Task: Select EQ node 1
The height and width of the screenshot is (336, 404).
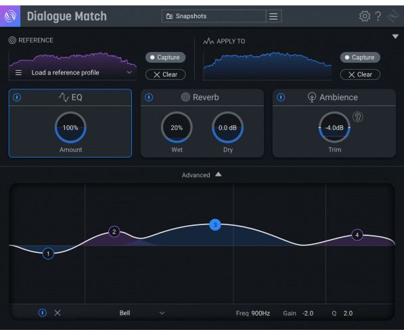Action: pos(48,254)
